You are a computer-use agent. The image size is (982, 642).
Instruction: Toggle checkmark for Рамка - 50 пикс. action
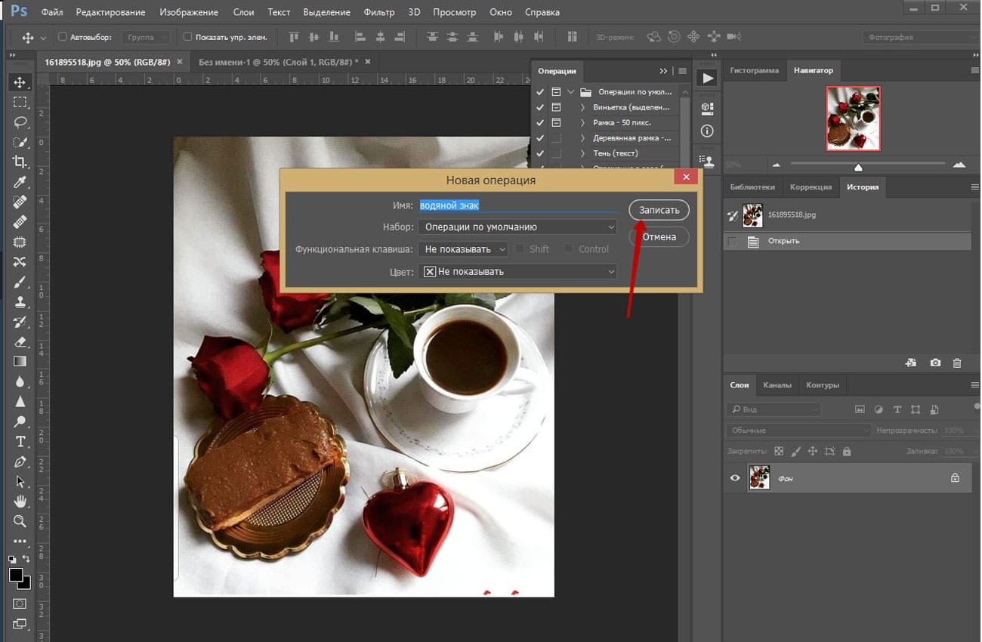point(540,122)
